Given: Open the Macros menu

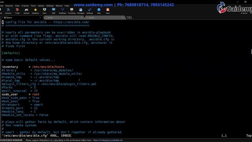Looking at the screenshot, I should pos(59,6).
